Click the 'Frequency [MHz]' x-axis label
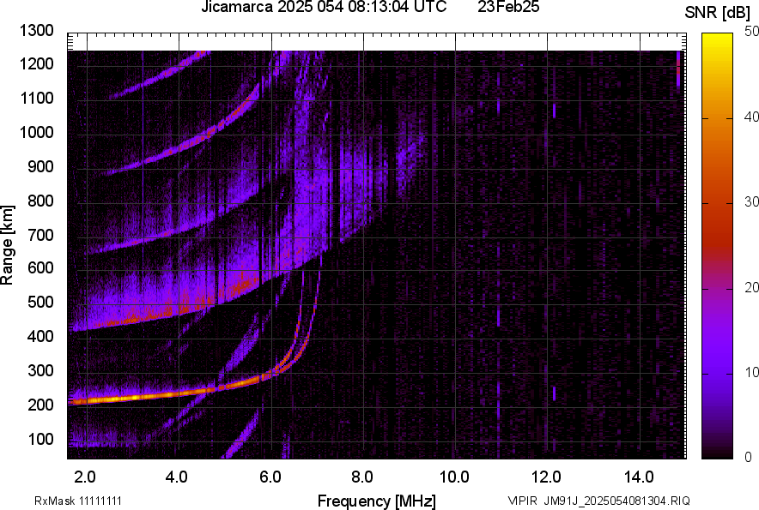Viewport: 759px width, 510px height. coord(376,501)
